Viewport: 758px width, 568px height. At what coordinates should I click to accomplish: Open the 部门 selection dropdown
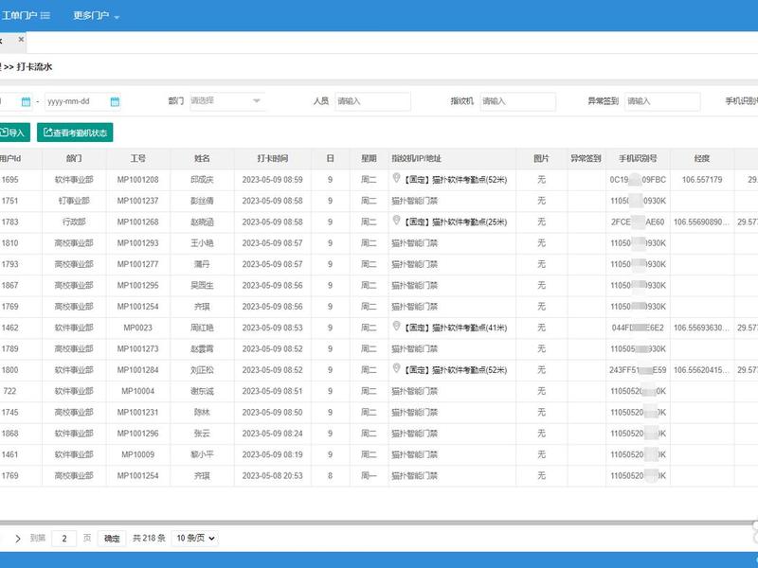[227, 101]
